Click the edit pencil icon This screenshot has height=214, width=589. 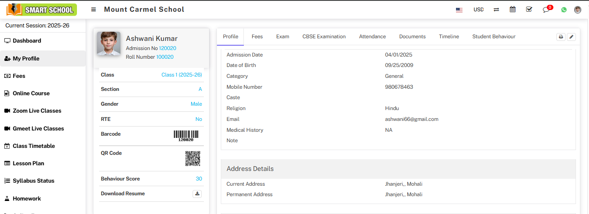pyautogui.click(x=571, y=37)
